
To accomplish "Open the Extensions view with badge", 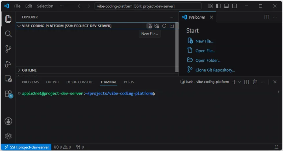I will 9,94.
